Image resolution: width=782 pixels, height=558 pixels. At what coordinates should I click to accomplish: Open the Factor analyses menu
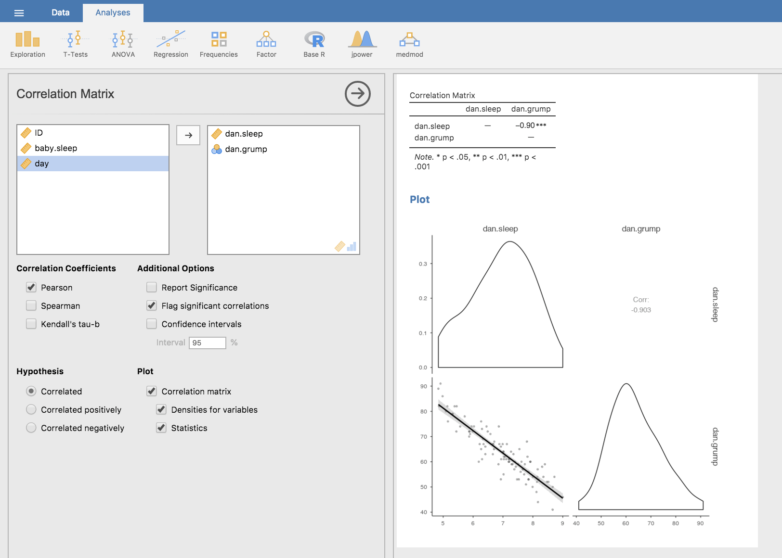pyautogui.click(x=266, y=44)
